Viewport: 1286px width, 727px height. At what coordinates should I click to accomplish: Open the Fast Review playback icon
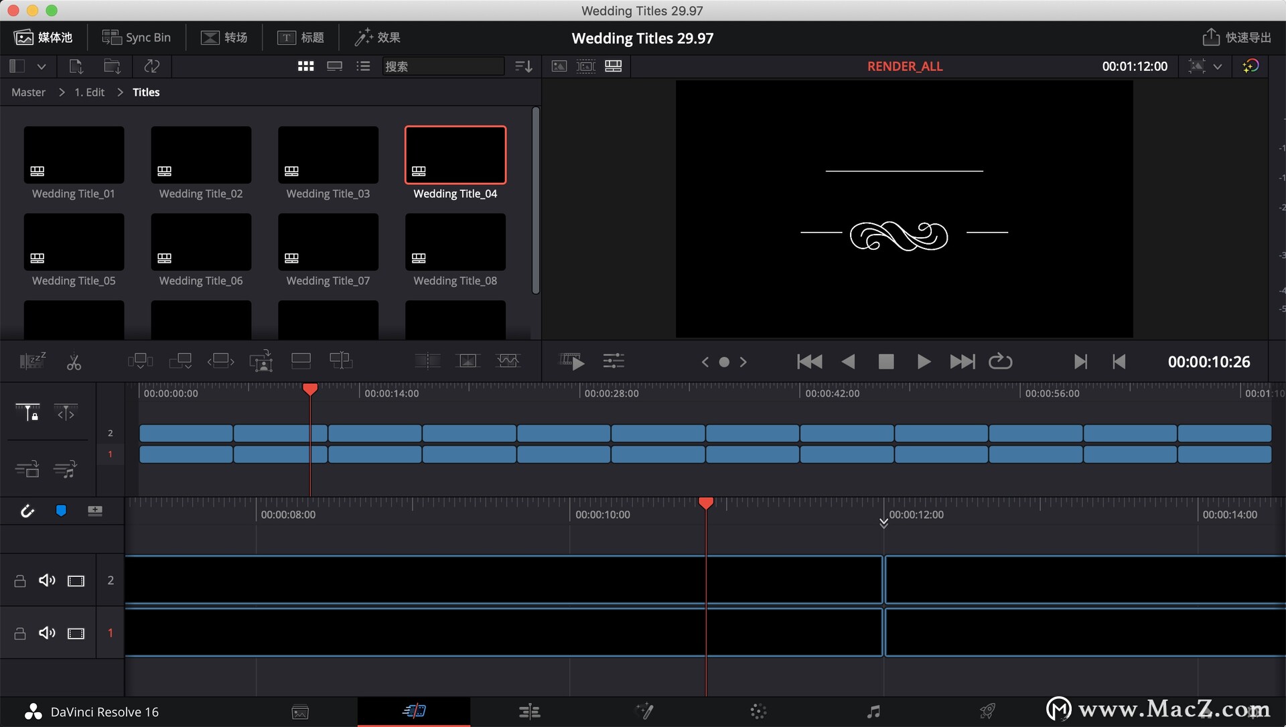point(571,362)
